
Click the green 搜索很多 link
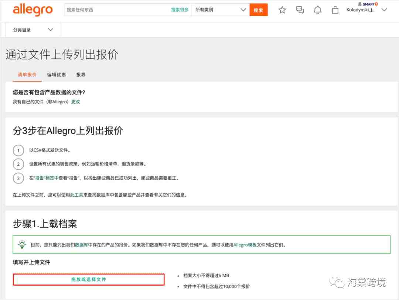click(180, 10)
